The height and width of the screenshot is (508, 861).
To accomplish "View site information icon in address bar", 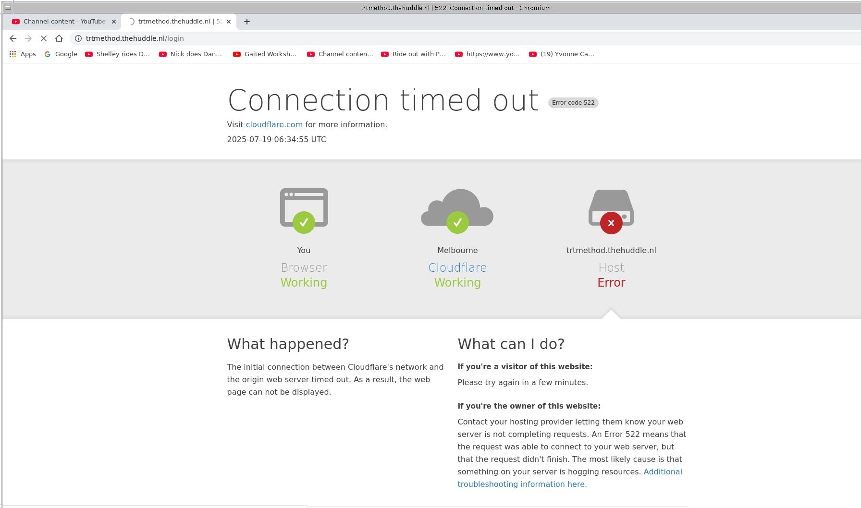I will [x=78, y=38].
